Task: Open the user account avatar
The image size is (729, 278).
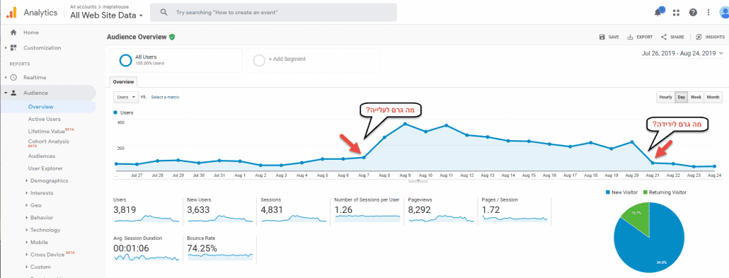Action: [724, 13]
